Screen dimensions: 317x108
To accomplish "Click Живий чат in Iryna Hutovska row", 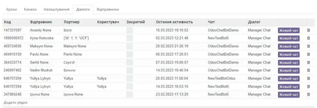I will coord(289,38).
